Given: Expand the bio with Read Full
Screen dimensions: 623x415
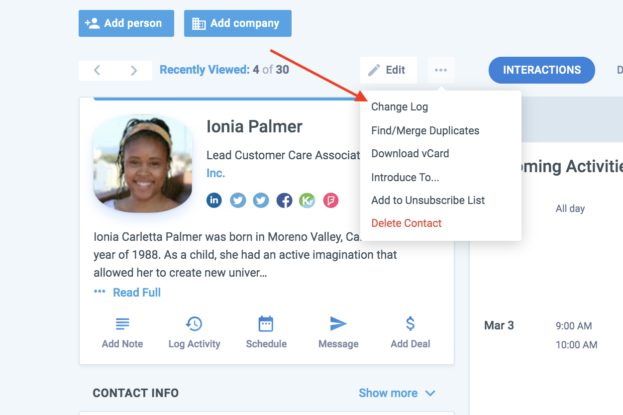Looking at the screenshot, I should pyautogui.click(x=136, y=293).
